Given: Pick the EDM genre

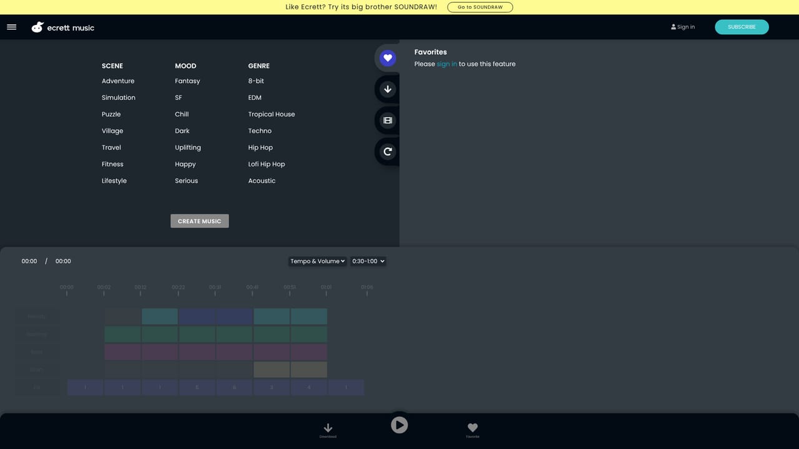Looking at the screenshot, I should tap(255, 98).
